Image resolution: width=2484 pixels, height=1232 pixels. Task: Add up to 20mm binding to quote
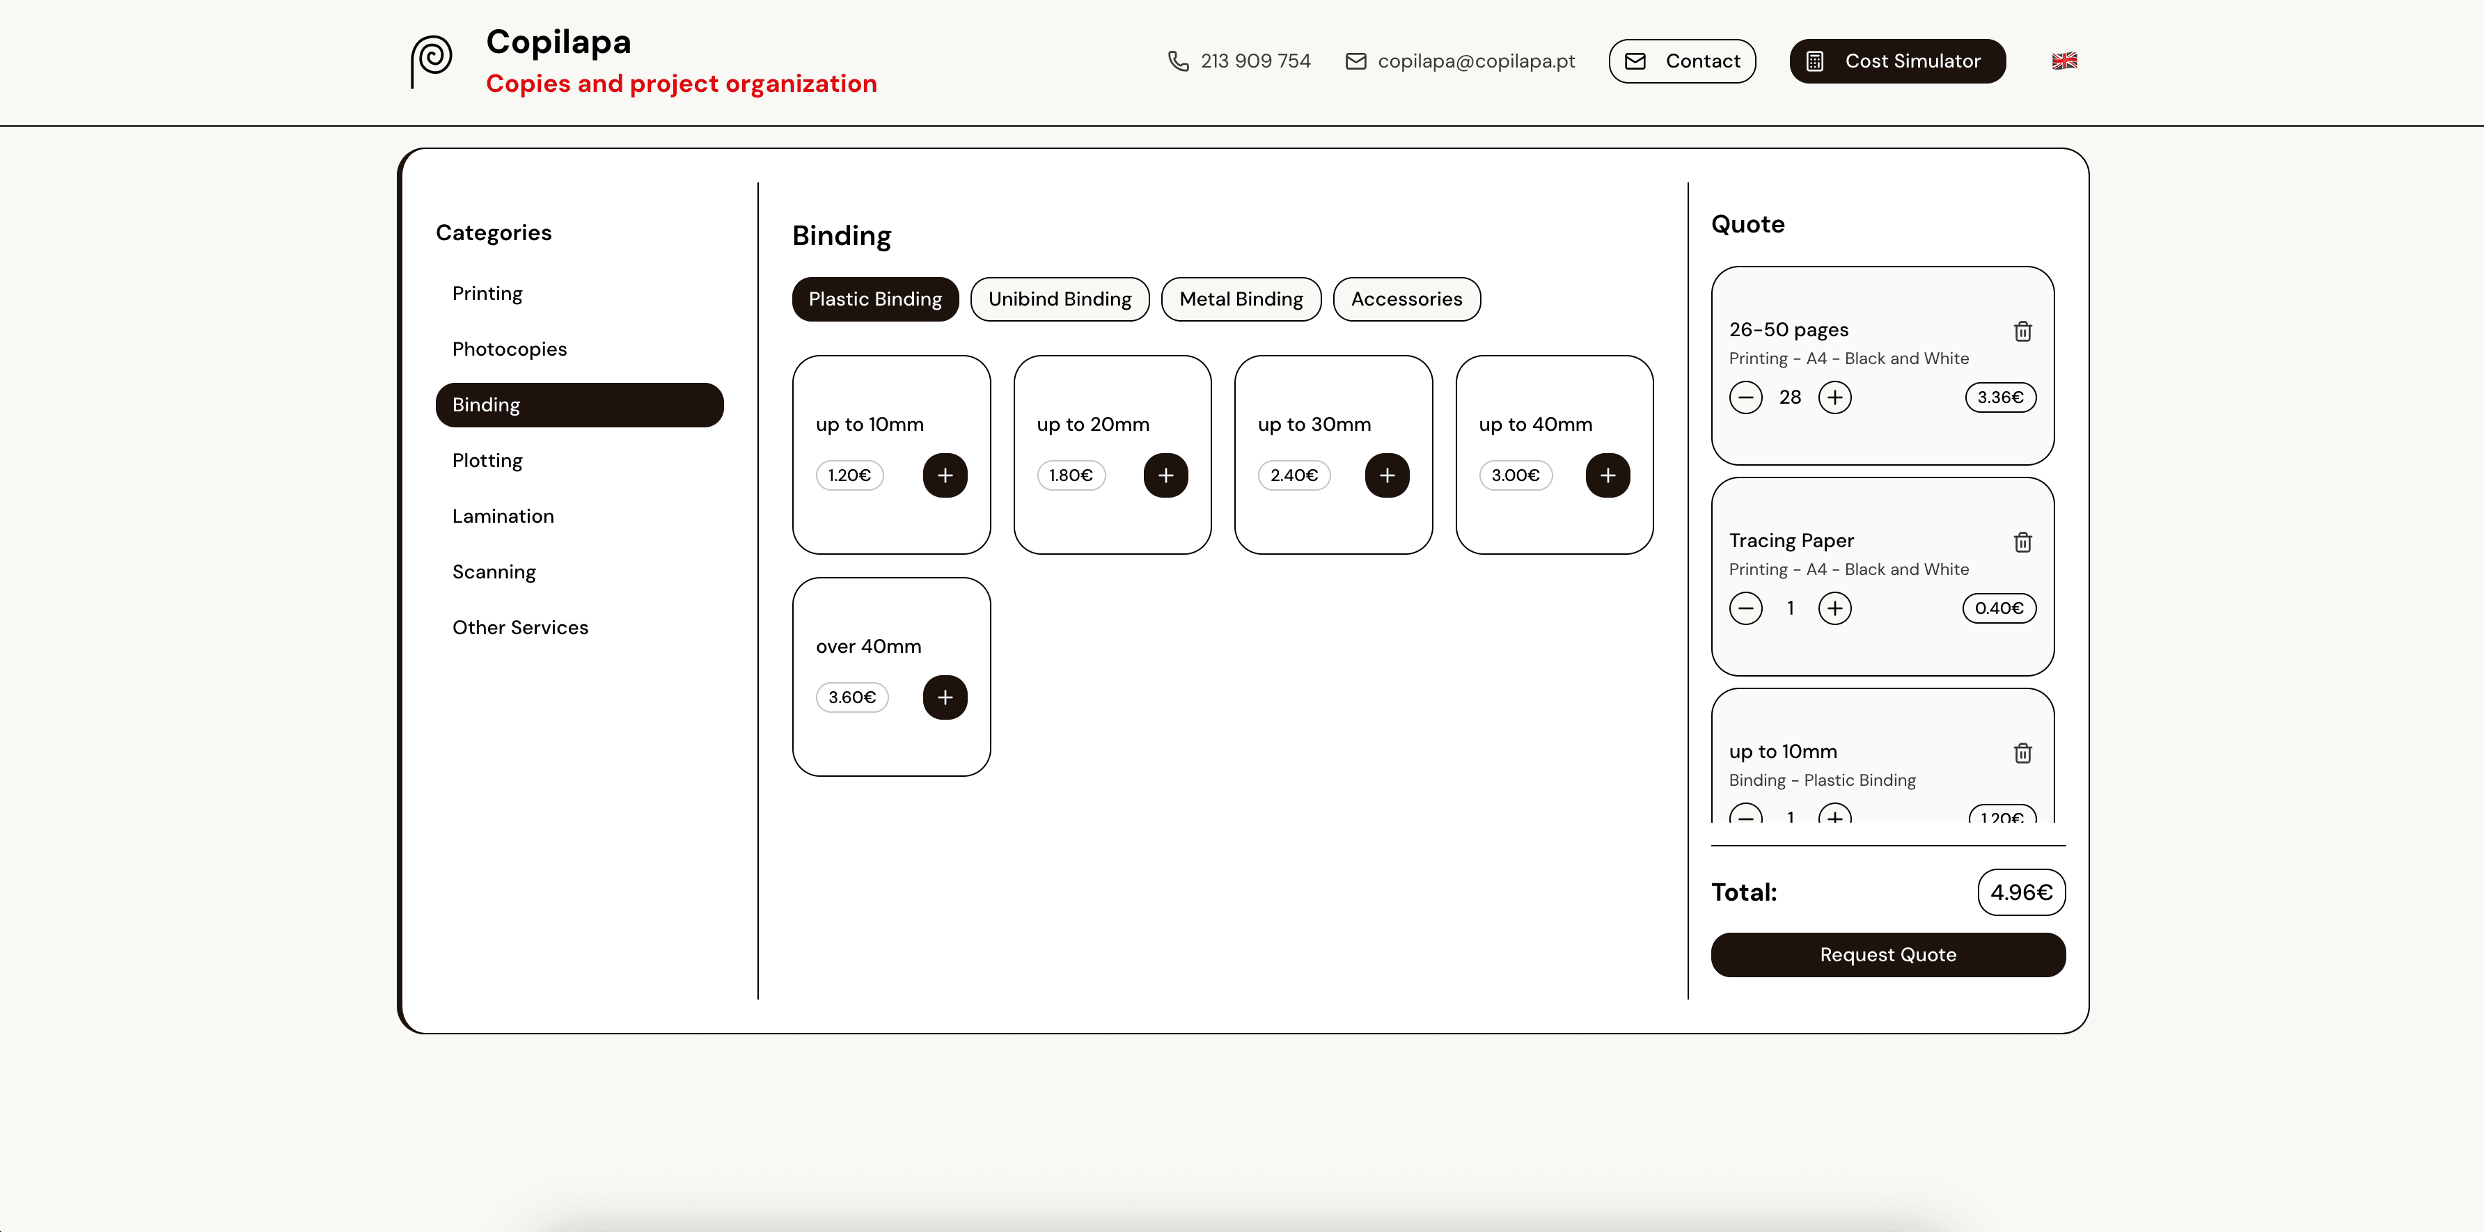tap(1165, 475)
